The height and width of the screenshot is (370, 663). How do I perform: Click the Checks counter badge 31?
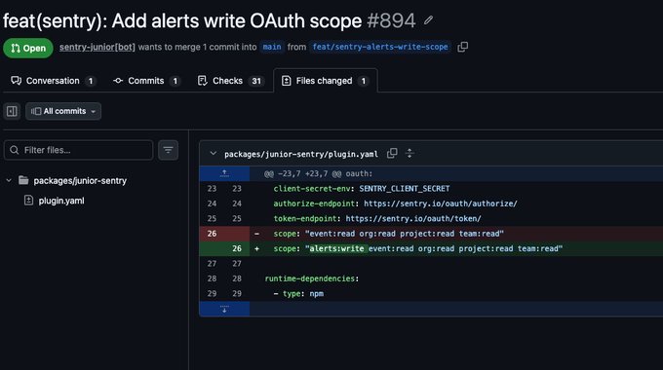(x=256, y=81)
